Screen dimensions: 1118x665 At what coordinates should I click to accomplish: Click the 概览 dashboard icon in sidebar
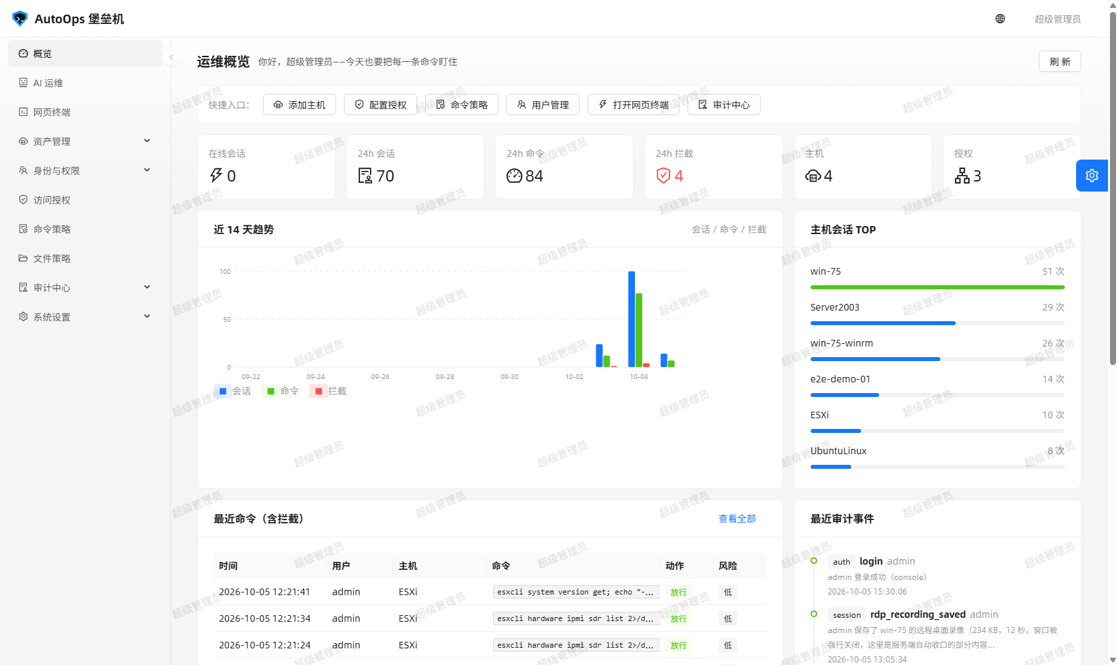(x=23, y=53)
